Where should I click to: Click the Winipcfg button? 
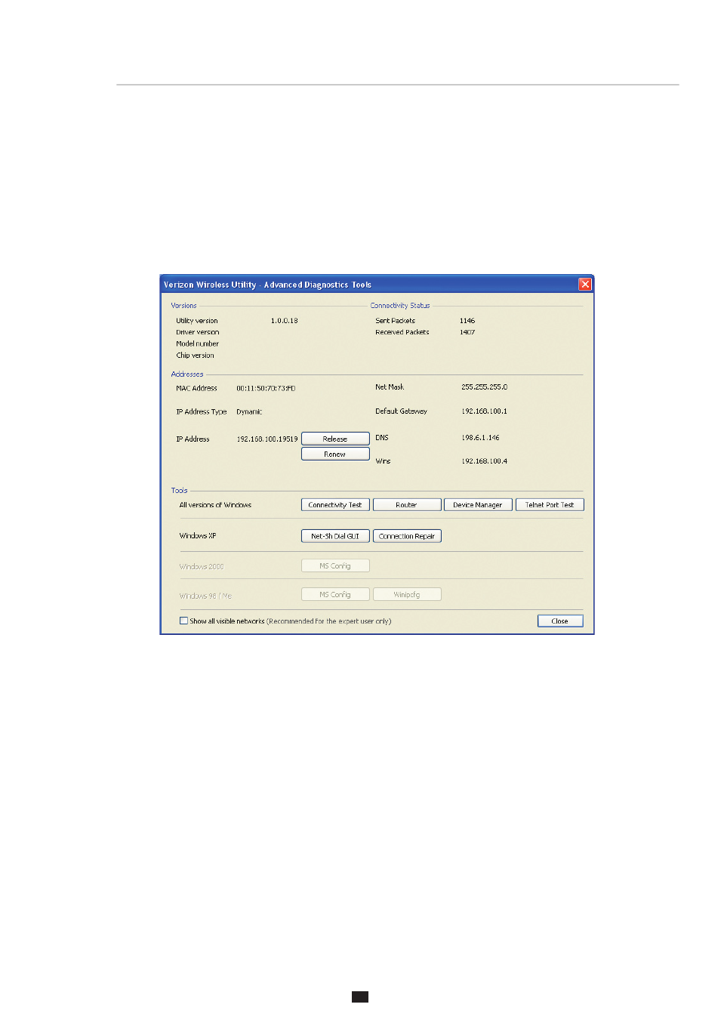[x=407, y=594]
